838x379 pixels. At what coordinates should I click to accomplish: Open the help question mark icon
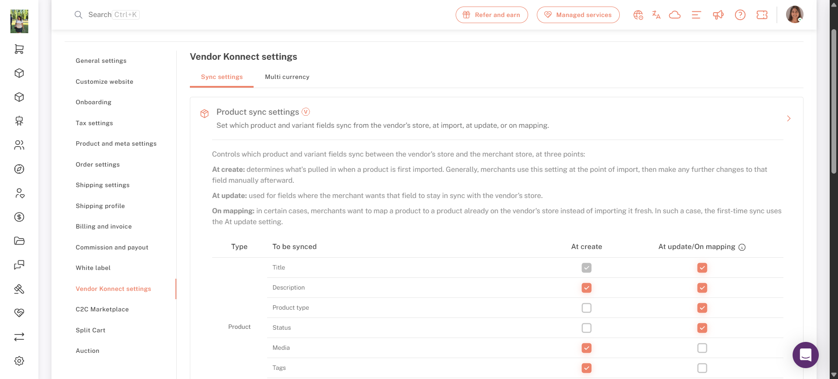point(740,15)
